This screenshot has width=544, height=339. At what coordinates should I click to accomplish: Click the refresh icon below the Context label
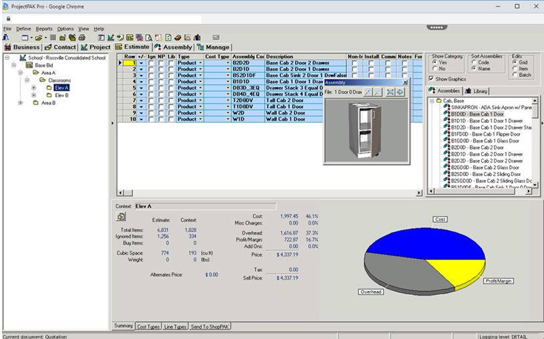coord(120,217)
